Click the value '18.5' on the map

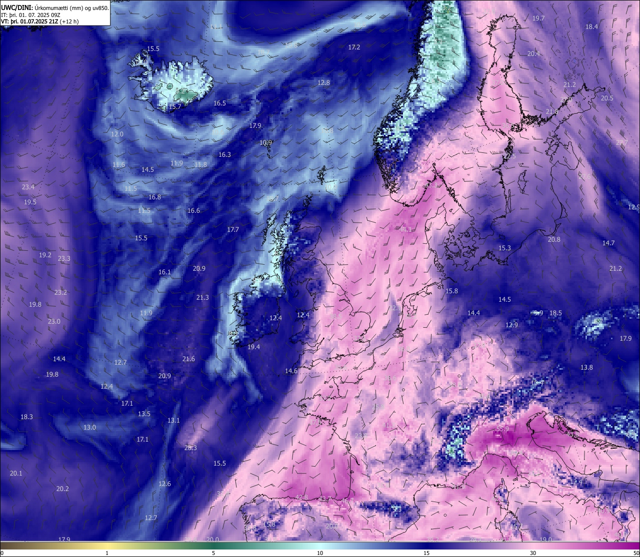tap(555, 313)
